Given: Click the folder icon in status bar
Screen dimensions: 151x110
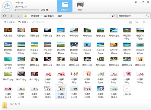Looking at the screenshot, I should click(x=5, y=105).
